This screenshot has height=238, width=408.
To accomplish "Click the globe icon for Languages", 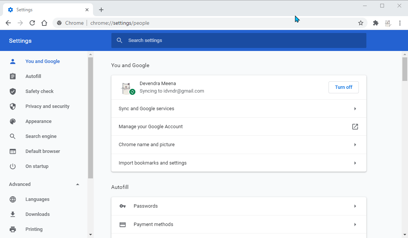I will 12,199.
